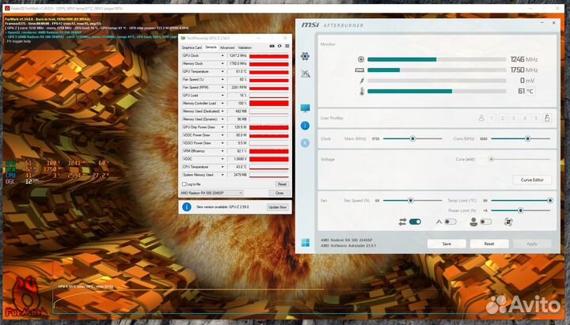Select user profile slot 2
570x325 pixels.
click(503, 118)
